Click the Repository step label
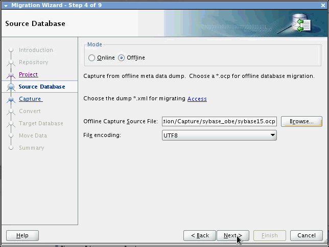 coord(34,62)
